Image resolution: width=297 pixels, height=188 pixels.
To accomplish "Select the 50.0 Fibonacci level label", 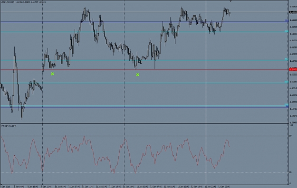I will click(x=287, y=82).
